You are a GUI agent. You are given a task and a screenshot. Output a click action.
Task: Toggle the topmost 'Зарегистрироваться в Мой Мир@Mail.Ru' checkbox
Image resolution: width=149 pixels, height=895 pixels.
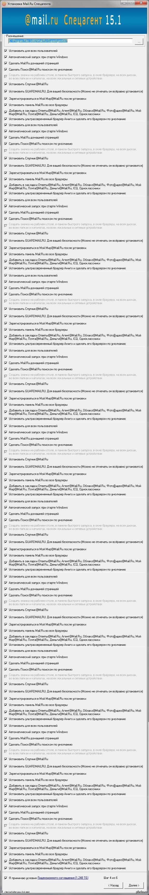[5, 99]
